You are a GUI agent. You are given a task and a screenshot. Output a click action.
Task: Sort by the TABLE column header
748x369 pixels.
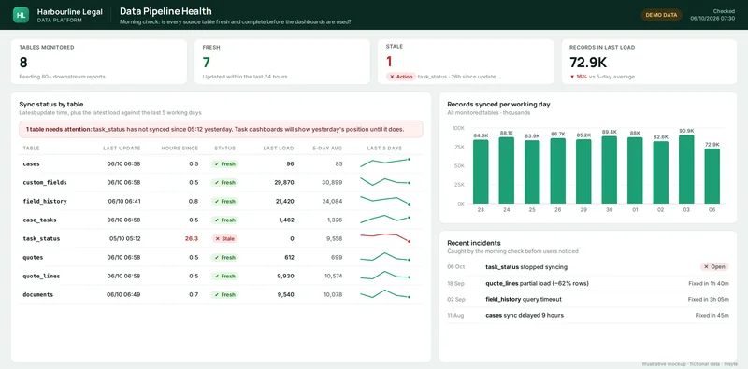click(x=32, y=149)
